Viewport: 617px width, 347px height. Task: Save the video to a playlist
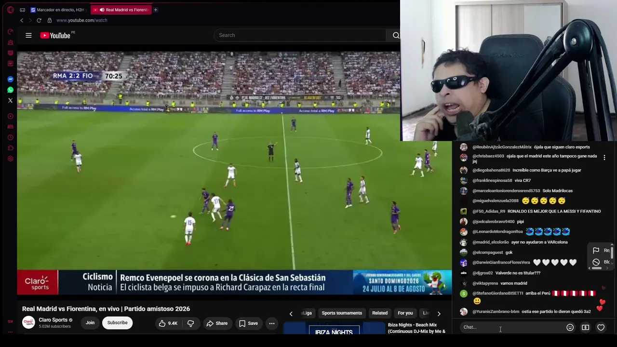[x=249, y=323]
